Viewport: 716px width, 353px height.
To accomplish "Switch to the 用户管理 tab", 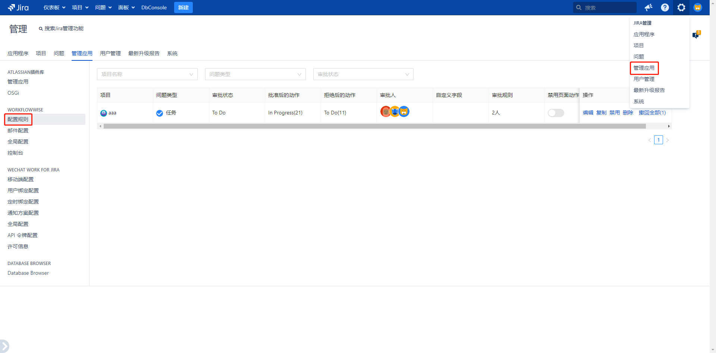I will pyautogui.click(x=110, y=53).
